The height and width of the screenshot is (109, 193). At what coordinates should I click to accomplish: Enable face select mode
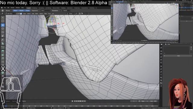tap(21, 14)
